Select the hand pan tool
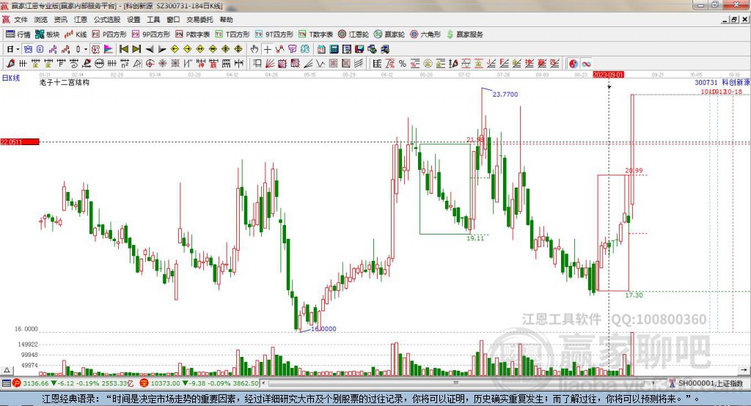The width and height of the screenshot is (751, 406). 254,49
